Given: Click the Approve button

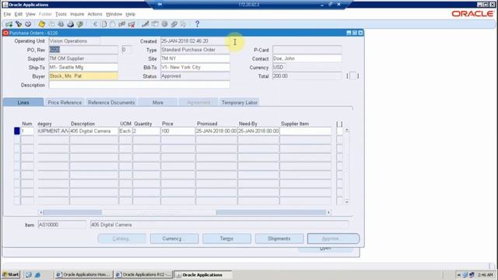Looking at the screenshot, I should click(x=334, y=239).
